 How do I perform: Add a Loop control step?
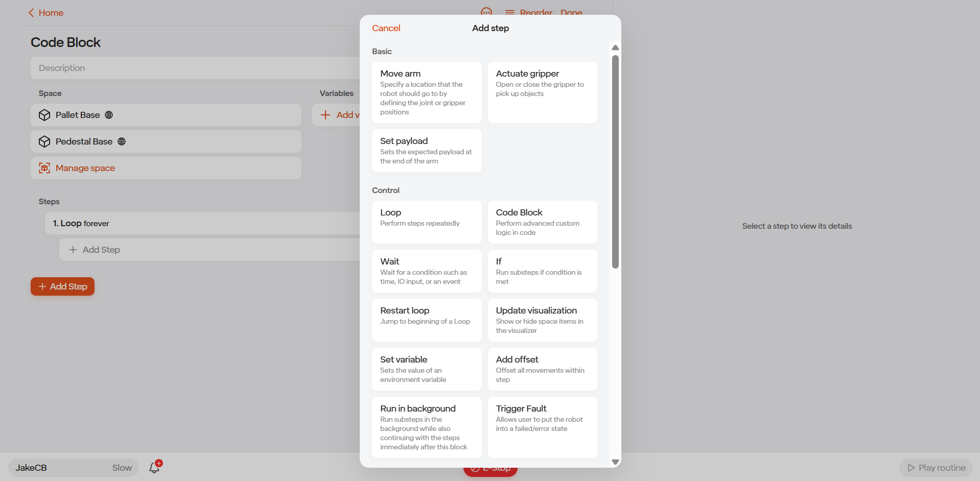(x=427, y=222)
